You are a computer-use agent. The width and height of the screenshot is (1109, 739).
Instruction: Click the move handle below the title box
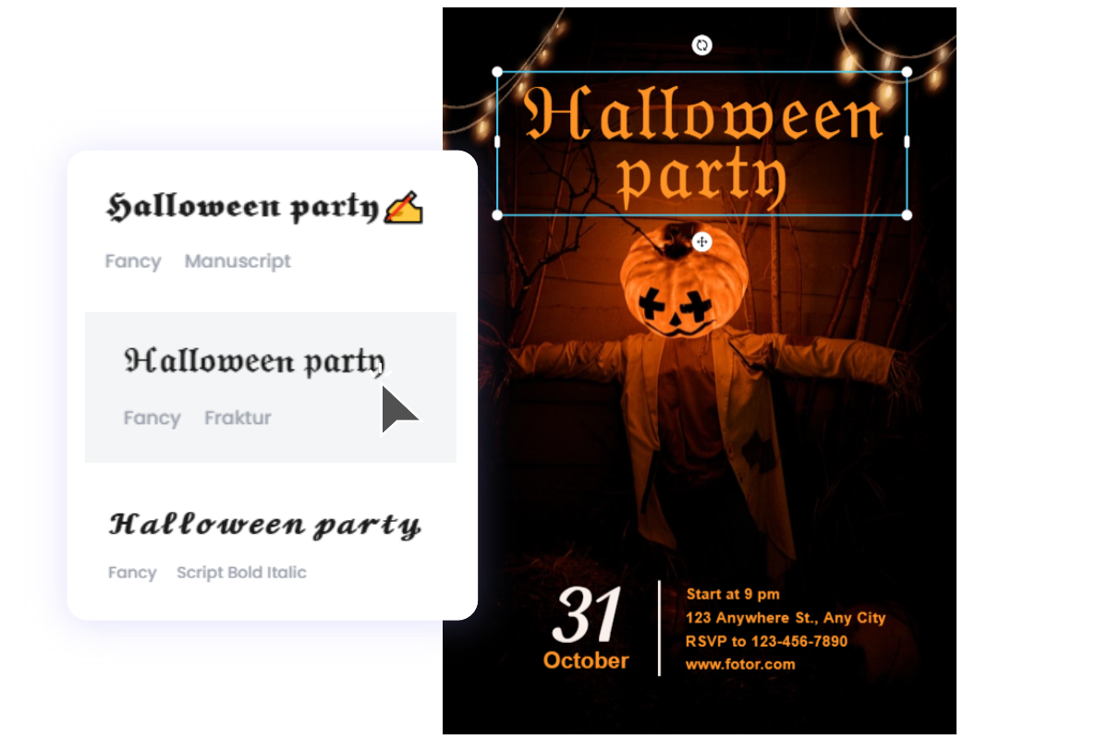tap(702, 242)
